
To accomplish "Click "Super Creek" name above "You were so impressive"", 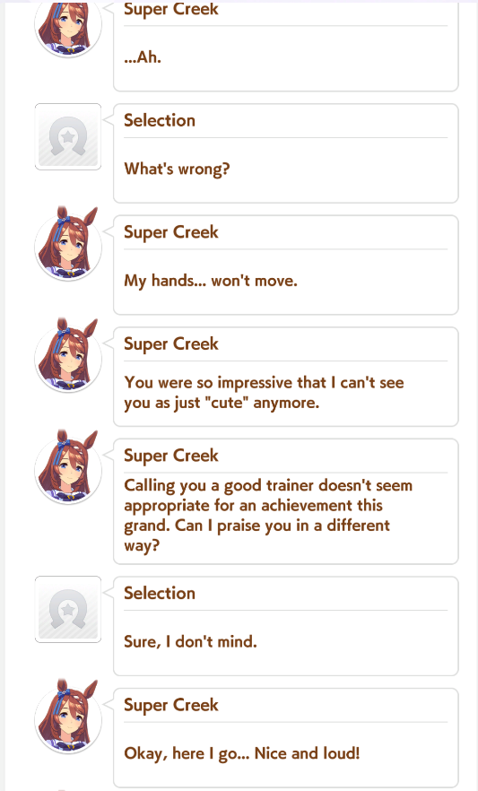I will pyautogui.click(x=171, y=344).
